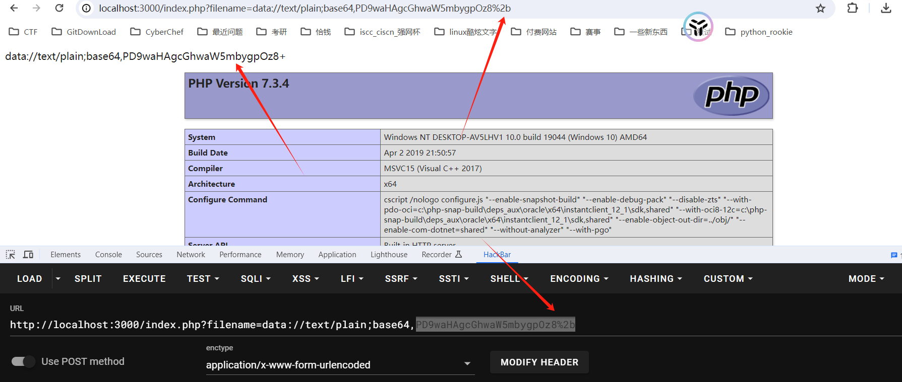Switch to the Application tab
The width and height of the screenshot is (902, 382).
tap(337, 255)
